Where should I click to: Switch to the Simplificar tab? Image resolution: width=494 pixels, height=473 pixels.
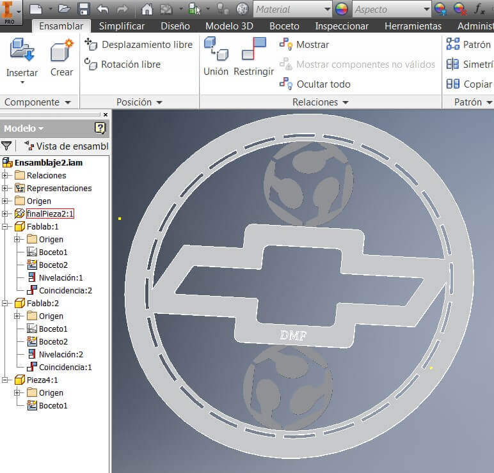(x=122, y=26)
